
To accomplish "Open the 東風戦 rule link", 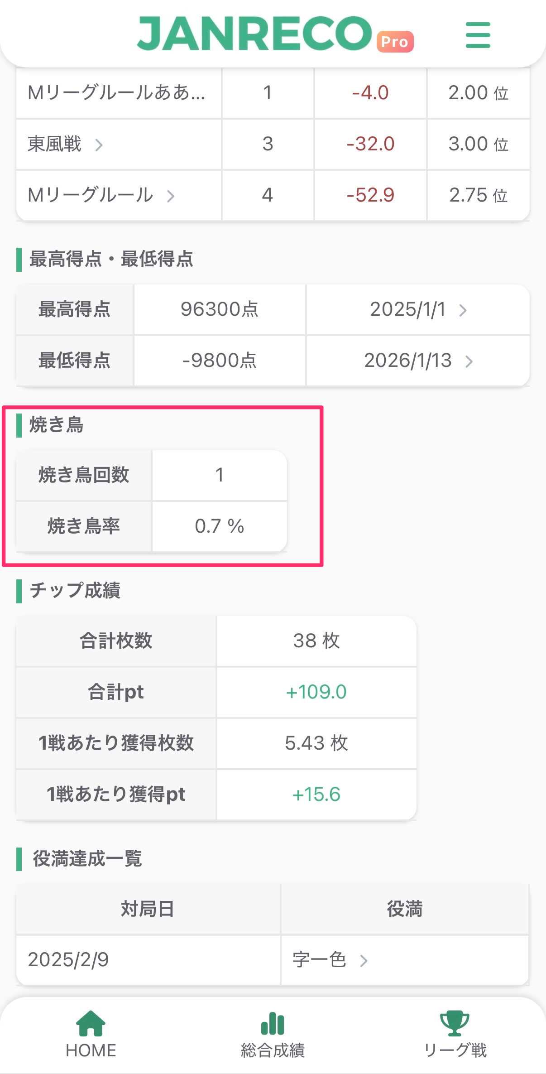I will pos(55,144).
